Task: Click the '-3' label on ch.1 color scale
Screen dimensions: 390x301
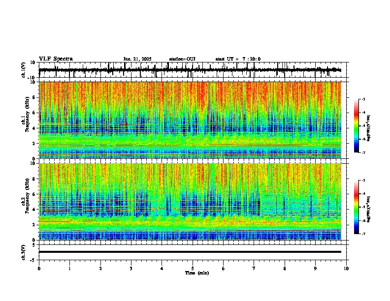Action: click(363, 99)
